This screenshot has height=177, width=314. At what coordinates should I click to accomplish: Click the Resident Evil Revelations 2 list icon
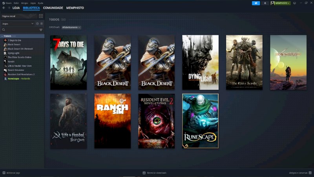pyautogui.click(x=5, y=74)
